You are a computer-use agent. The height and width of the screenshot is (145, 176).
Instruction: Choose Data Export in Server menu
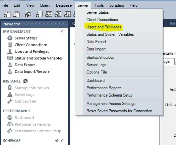click(96, 42)
